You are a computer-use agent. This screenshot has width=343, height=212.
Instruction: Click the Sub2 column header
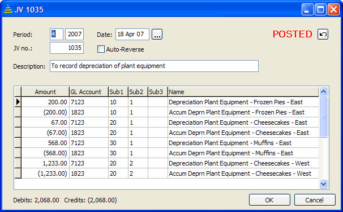tap(138, 92)
